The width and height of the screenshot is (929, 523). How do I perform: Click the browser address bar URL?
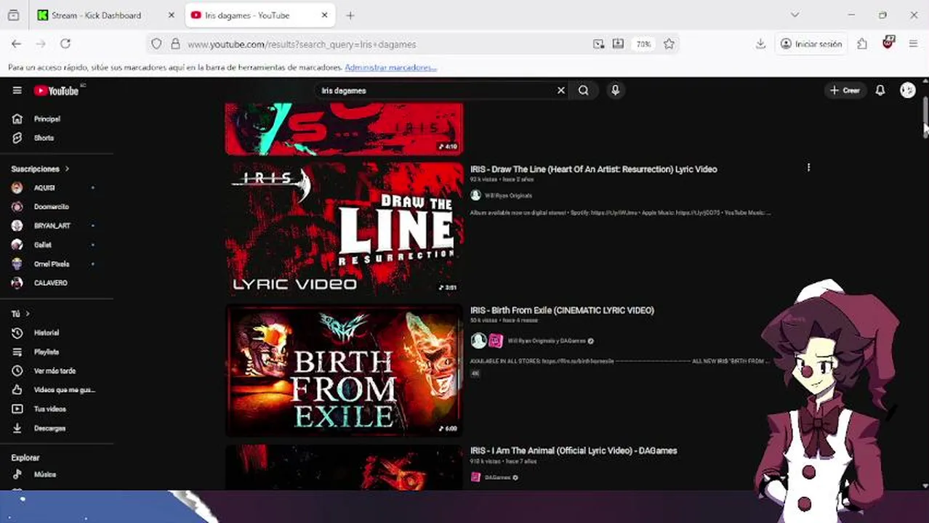click(x=302, y=44)
